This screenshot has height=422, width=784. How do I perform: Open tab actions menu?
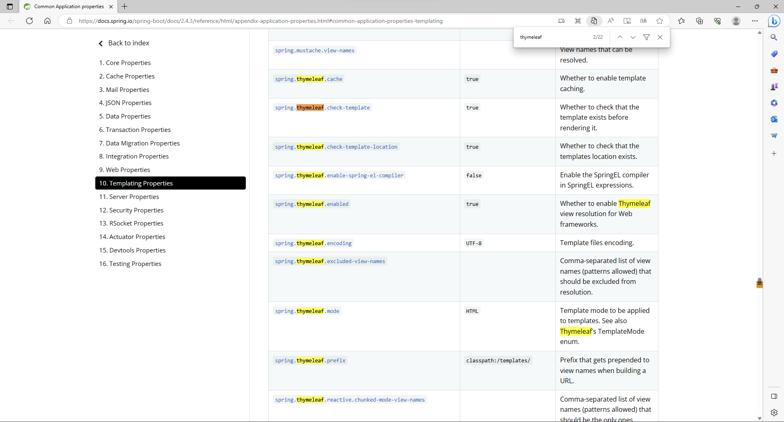click(10, 7)
